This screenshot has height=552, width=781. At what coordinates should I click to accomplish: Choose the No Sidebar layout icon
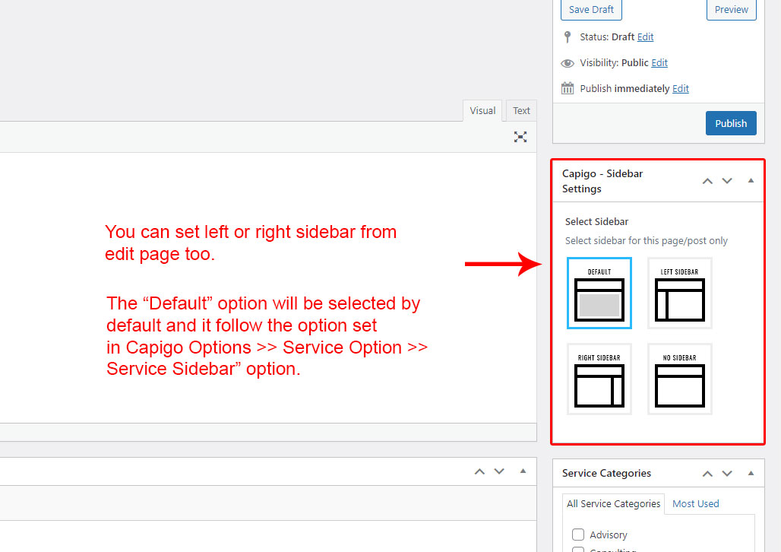pos(679,379)
